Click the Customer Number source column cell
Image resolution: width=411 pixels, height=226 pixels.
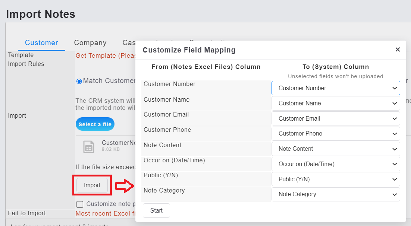point(206,88)
